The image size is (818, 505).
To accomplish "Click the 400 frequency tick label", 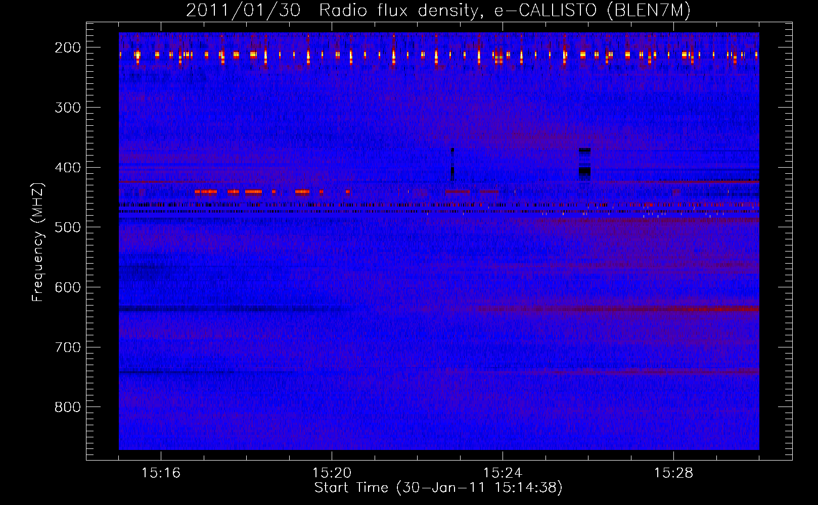I will pyautogui.click(x=68, y=168).
